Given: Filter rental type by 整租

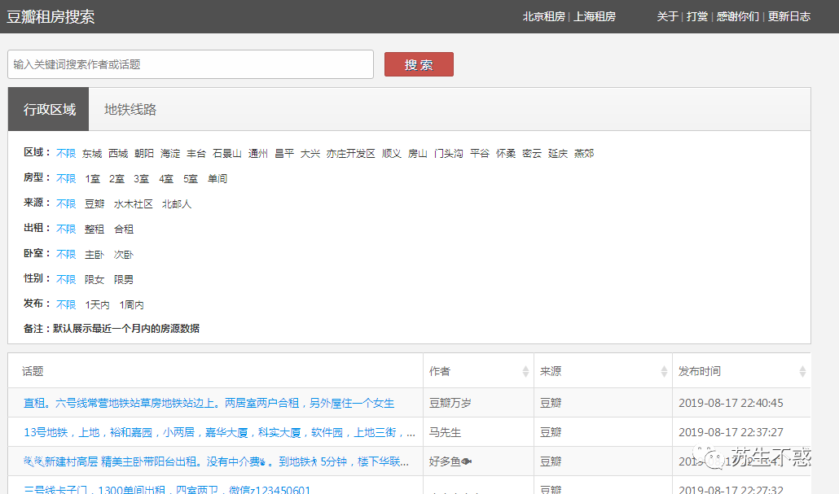Looking at the screenshot, I should coord(94,229).
